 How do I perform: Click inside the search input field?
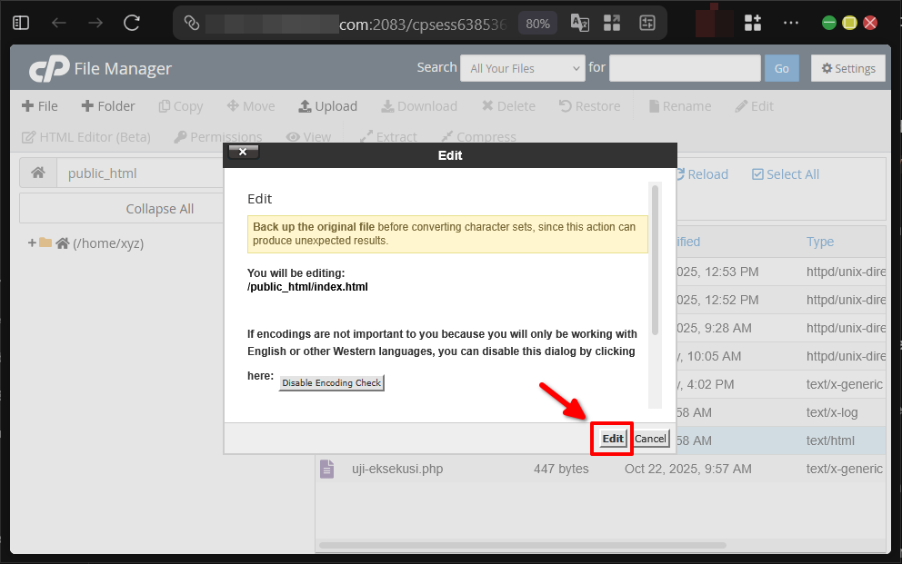[685, 67]
